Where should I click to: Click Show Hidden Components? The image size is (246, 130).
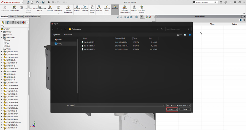68,9
